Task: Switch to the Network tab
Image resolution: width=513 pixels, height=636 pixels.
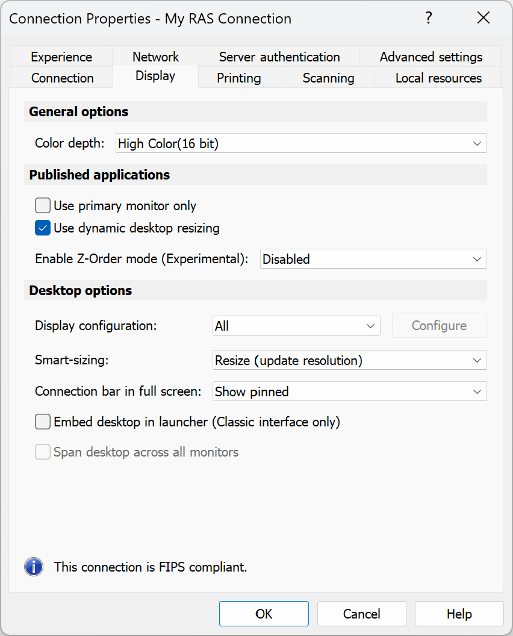Action: pyautogui.click(x=155, y=57)
